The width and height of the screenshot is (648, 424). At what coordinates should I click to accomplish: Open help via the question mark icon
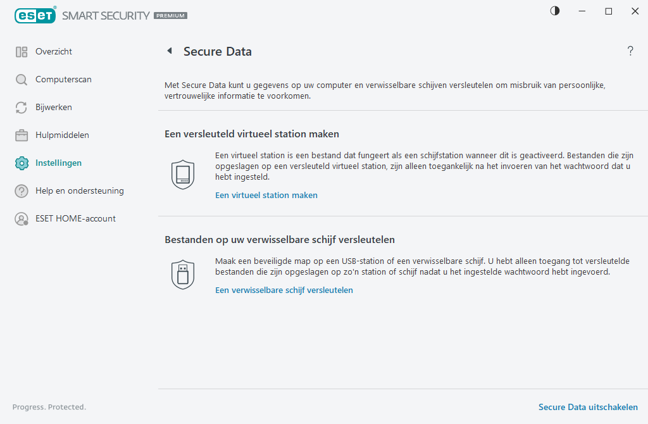pyautogui.click(x=630, y=51)
